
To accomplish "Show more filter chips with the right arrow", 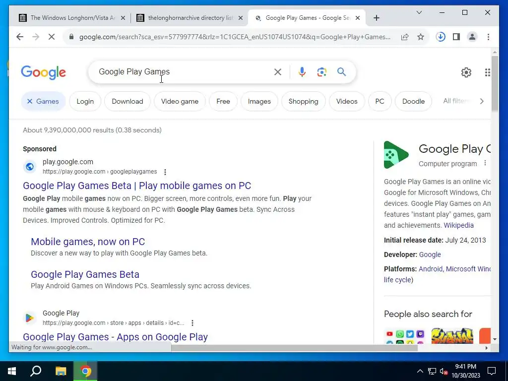I will click(482, 101).
